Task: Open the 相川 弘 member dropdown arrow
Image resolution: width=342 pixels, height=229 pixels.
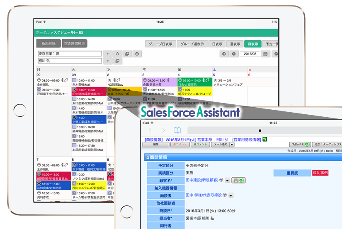Action: 107,61
